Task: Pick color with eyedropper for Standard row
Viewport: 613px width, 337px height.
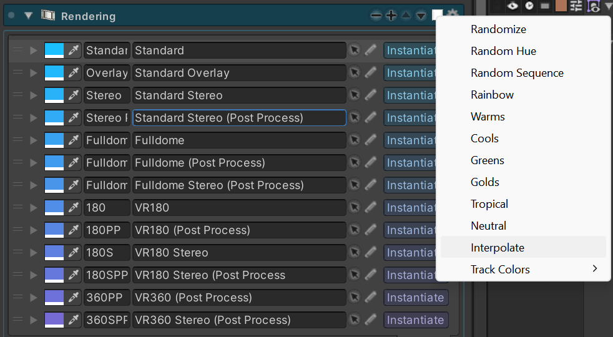Action: point(74,51)
